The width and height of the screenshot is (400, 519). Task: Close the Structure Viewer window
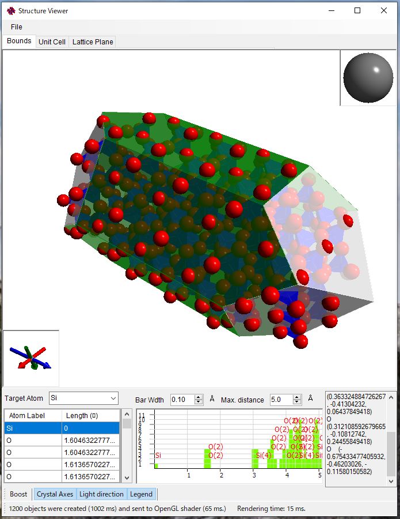[x=384, y=10]
